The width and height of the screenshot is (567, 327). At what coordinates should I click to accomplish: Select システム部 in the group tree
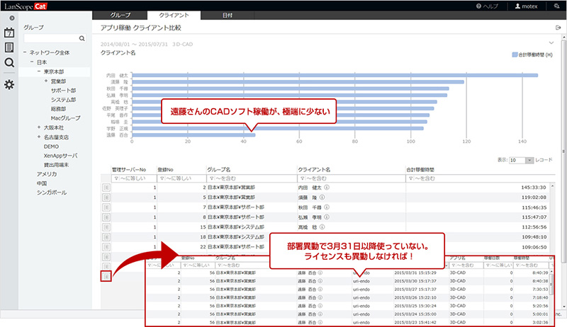(x=63, y=100)
